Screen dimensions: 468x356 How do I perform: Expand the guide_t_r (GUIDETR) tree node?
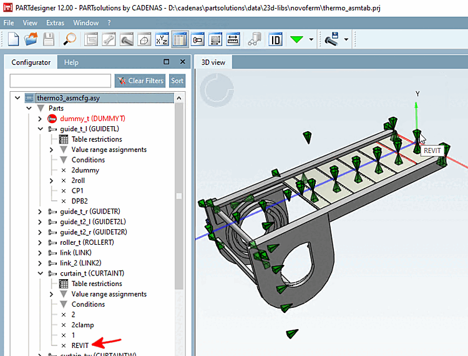click(x=41, y=212)
